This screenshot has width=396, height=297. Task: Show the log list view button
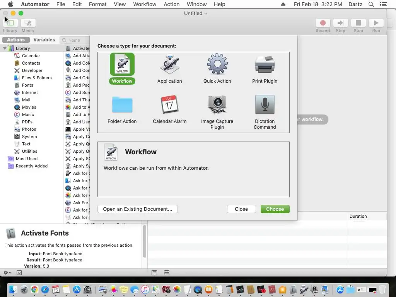pos(154,273)
